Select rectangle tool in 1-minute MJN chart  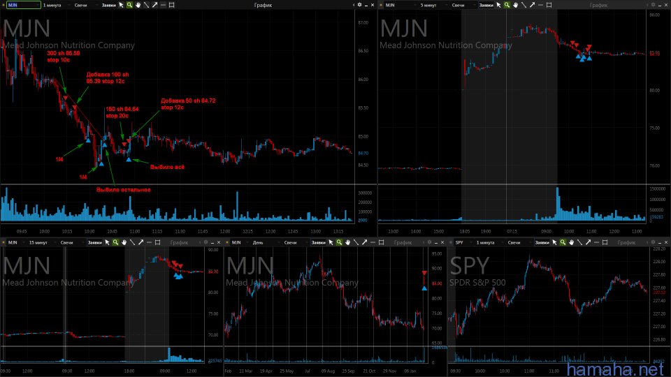pyautogui.click(x=172, y=5)
